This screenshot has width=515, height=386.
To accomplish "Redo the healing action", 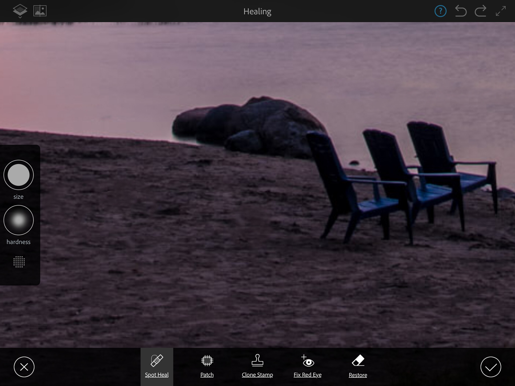I will [480, 11].
